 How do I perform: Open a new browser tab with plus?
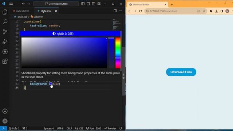(x=172, y=5)
